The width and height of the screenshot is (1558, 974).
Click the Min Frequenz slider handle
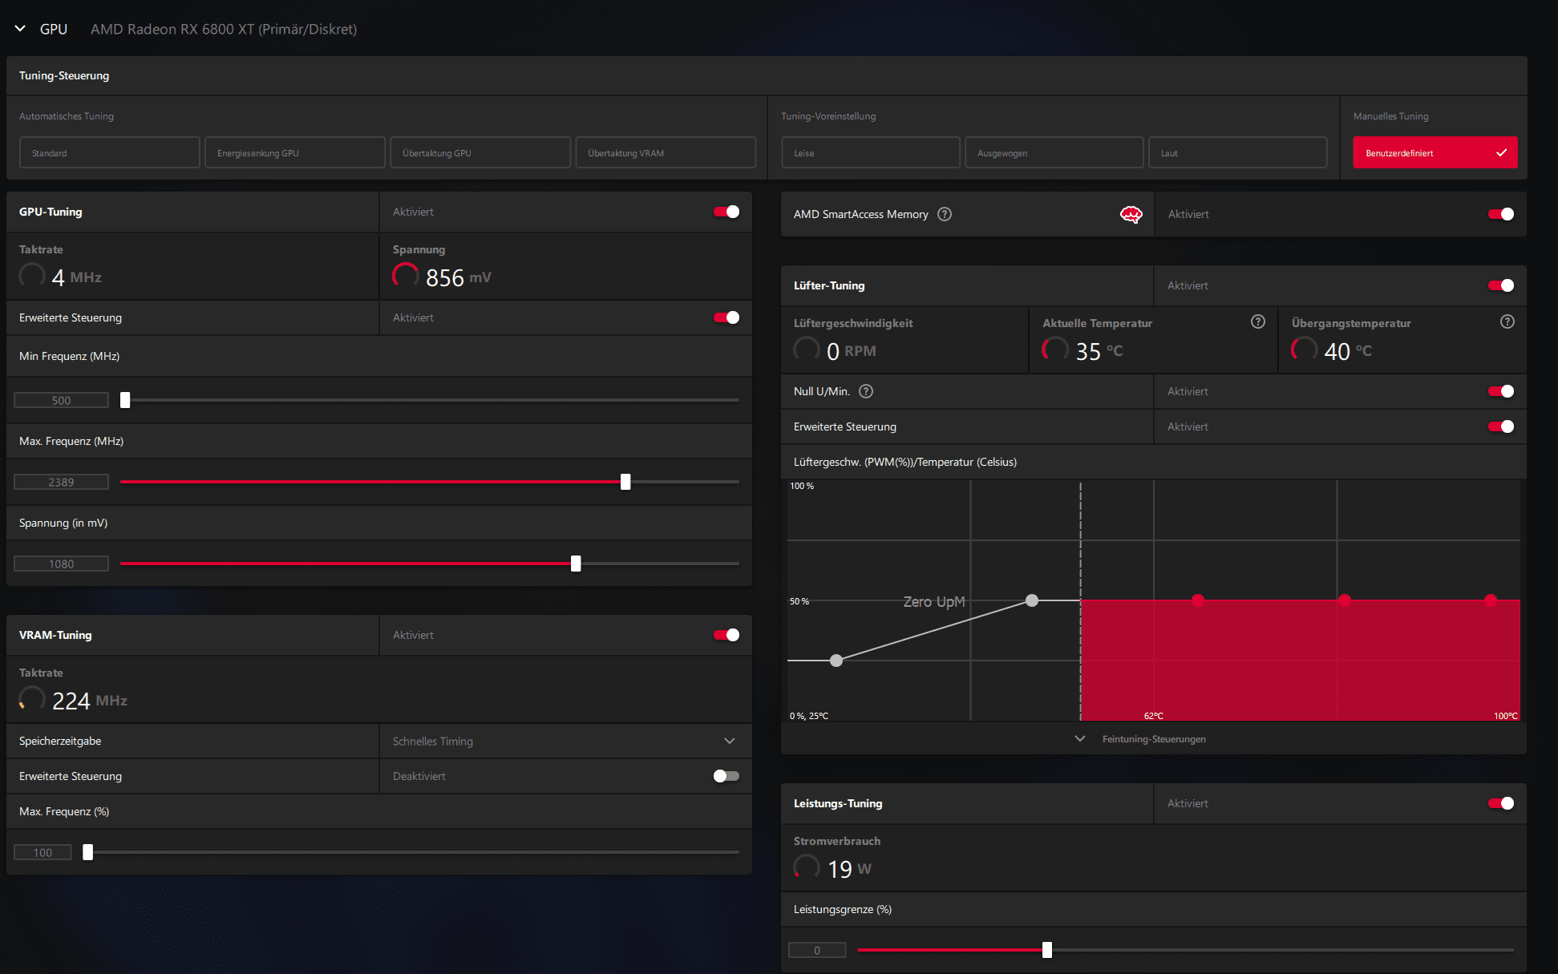tap(125, 400)
